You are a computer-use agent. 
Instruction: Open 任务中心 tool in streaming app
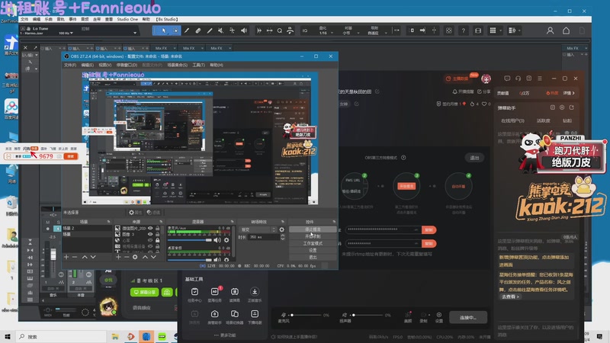[x=194, y=294]
